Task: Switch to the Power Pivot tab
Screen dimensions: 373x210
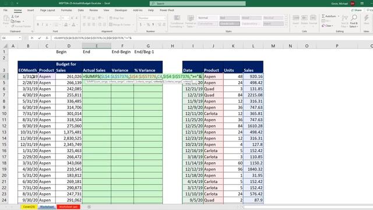Action: pyautogui.click(x=167, y=10)
